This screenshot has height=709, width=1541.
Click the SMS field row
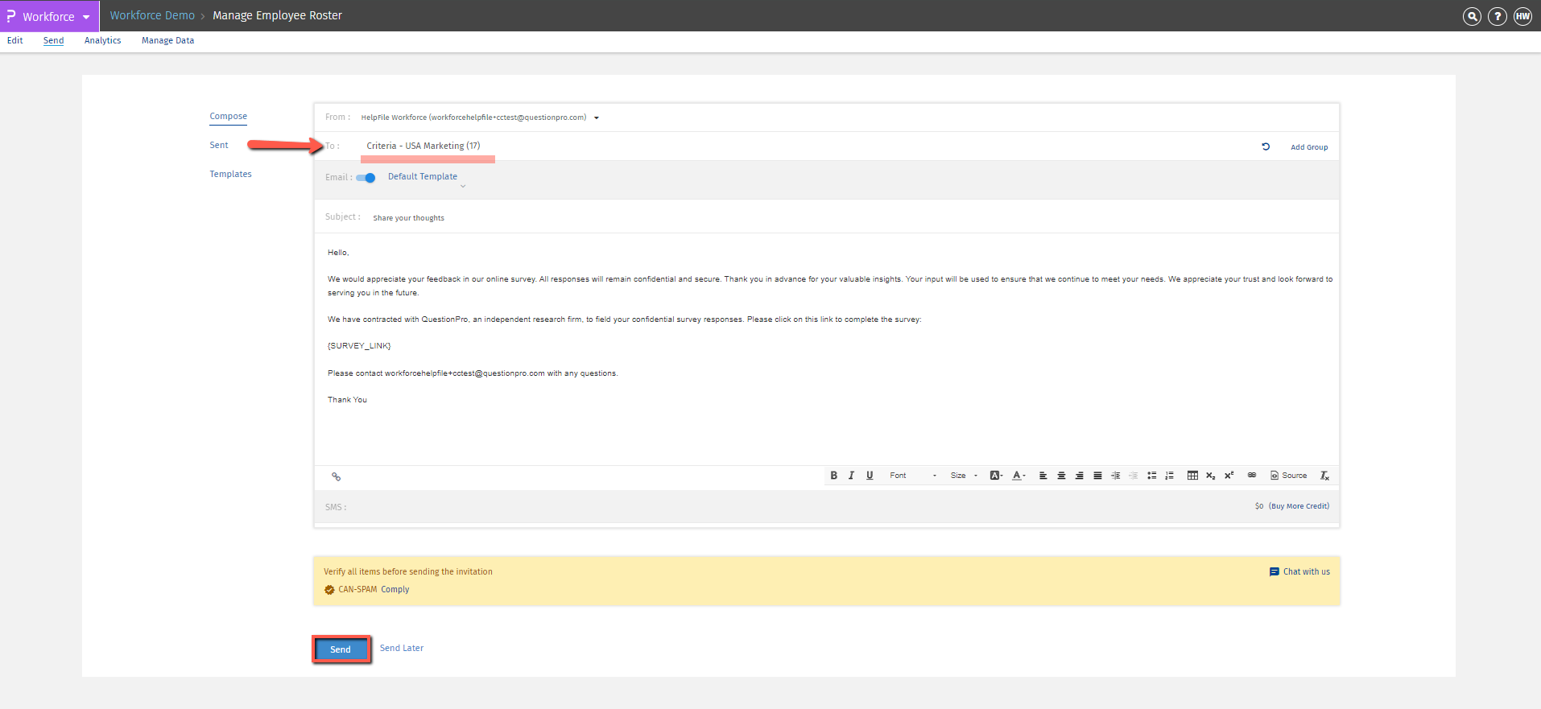(827, 507)
